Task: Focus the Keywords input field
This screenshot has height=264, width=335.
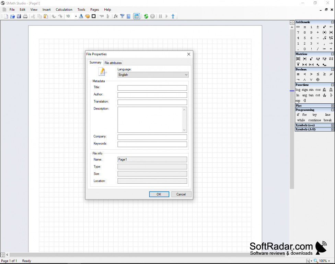Action: 152,144
